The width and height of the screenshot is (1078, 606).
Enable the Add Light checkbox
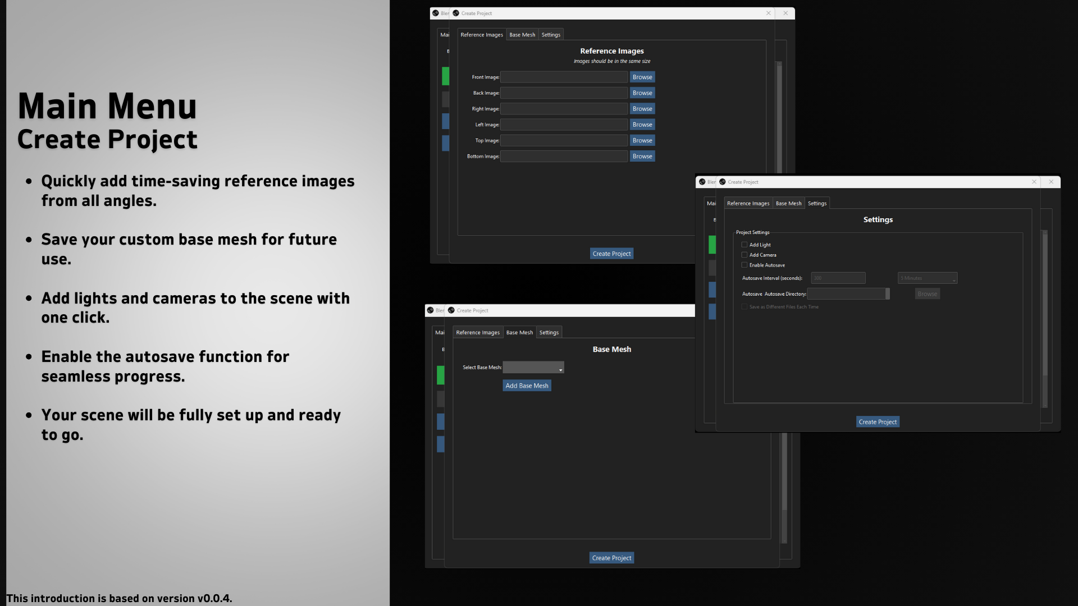pos(744,245)
